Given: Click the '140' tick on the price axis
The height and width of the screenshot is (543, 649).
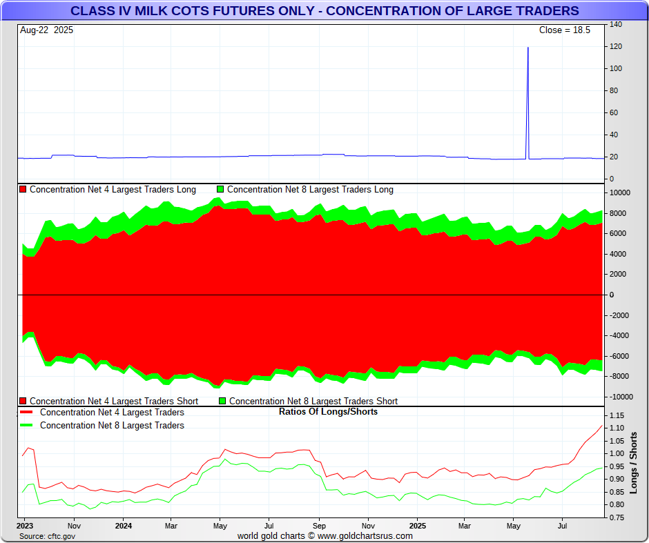Looking at the screenshot, I should click(x=615, y=24).
